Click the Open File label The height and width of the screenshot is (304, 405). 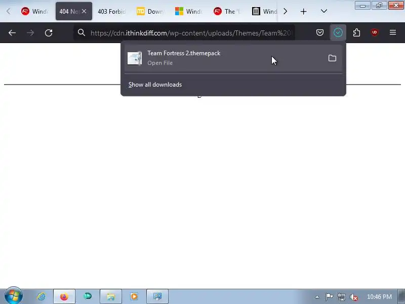(160, 63)
